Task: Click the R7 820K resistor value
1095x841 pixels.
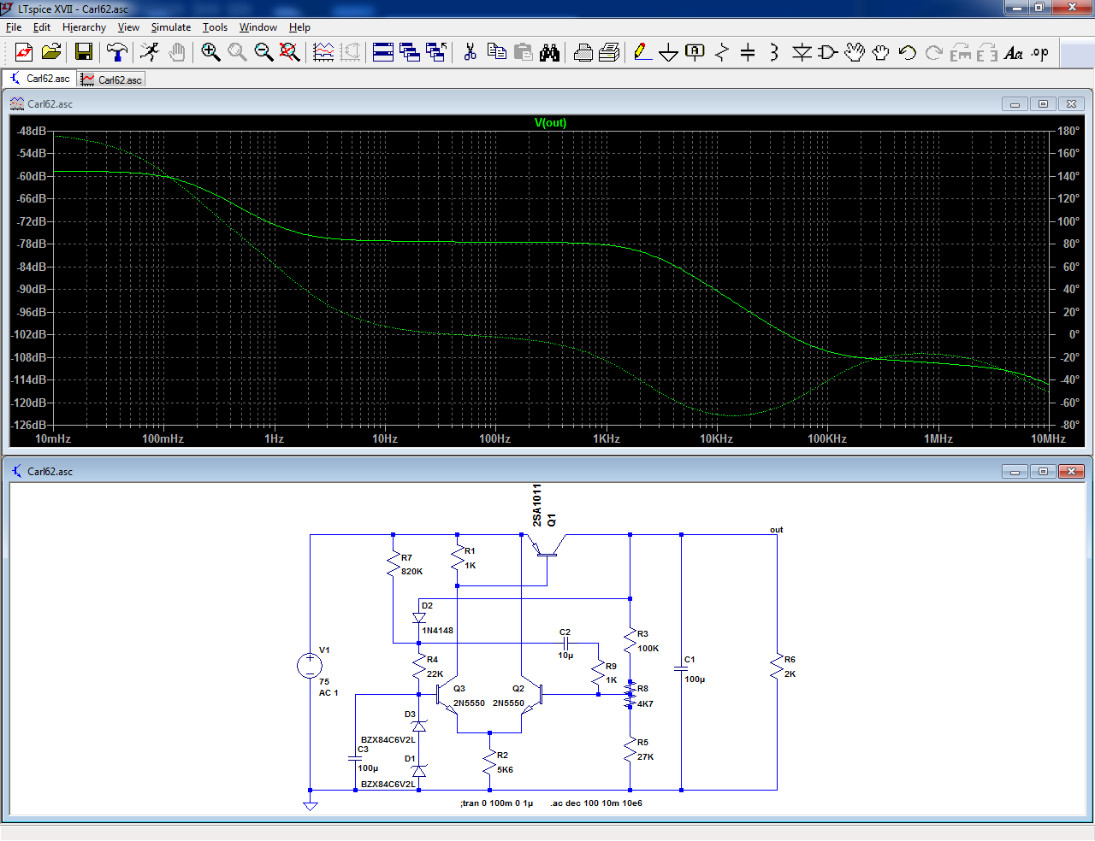Action: click(411, 572)
